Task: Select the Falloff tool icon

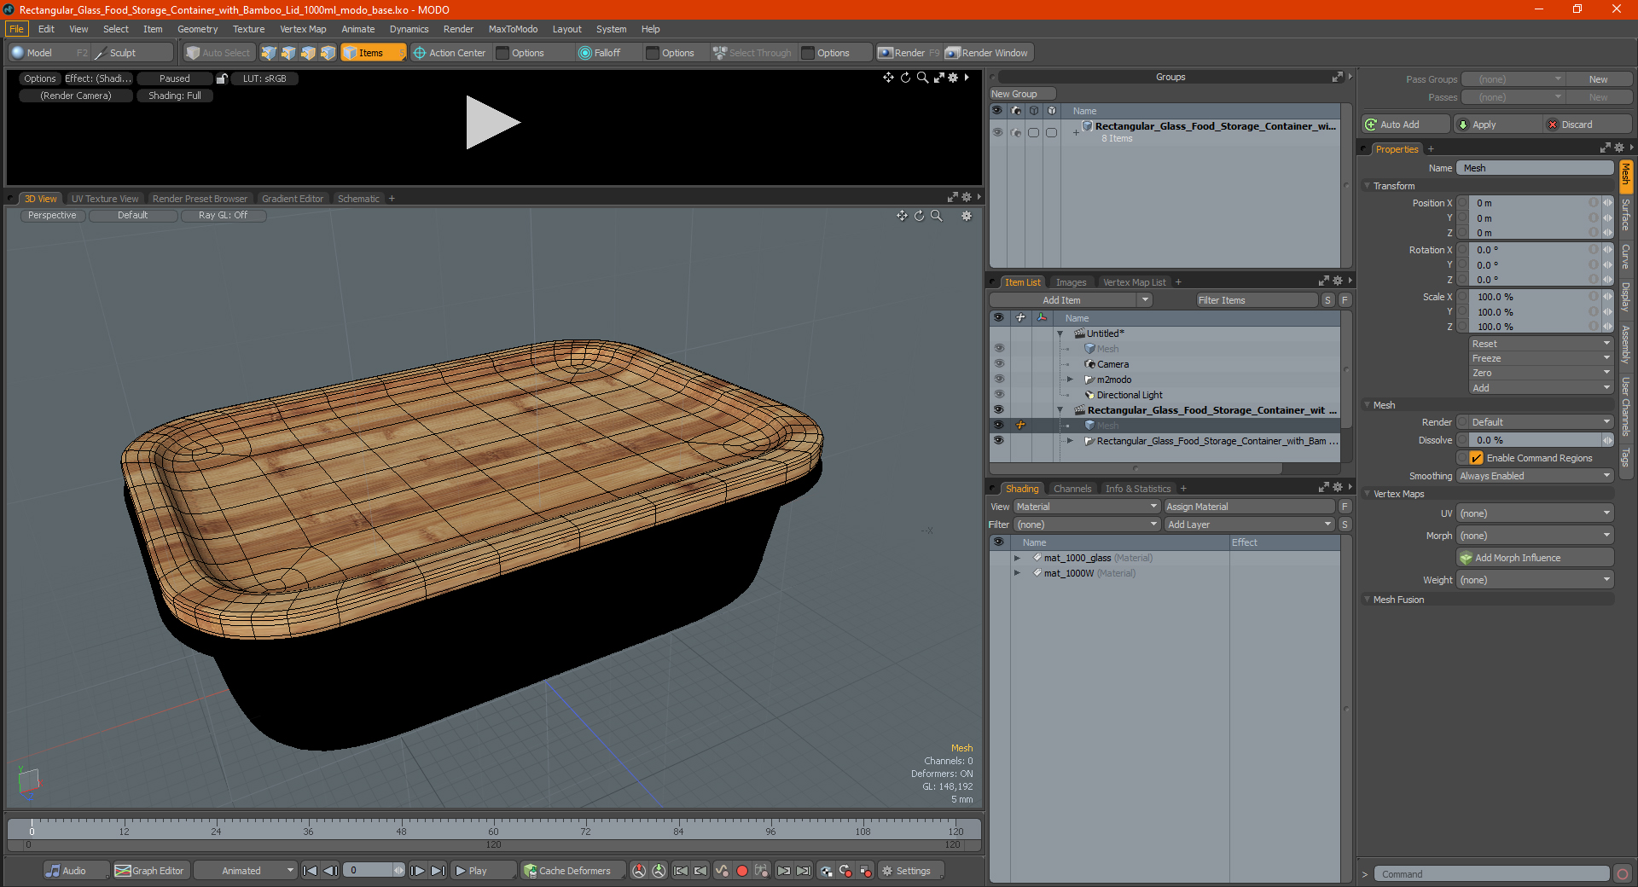Action: pos(585,53)
